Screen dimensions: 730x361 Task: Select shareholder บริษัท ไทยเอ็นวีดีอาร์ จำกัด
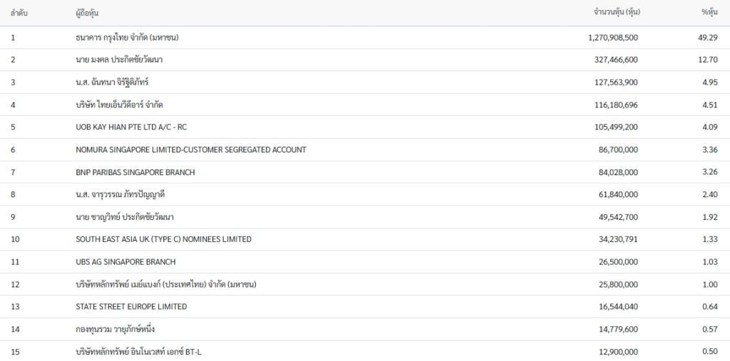pyautogui.click(x=119, y=105)
